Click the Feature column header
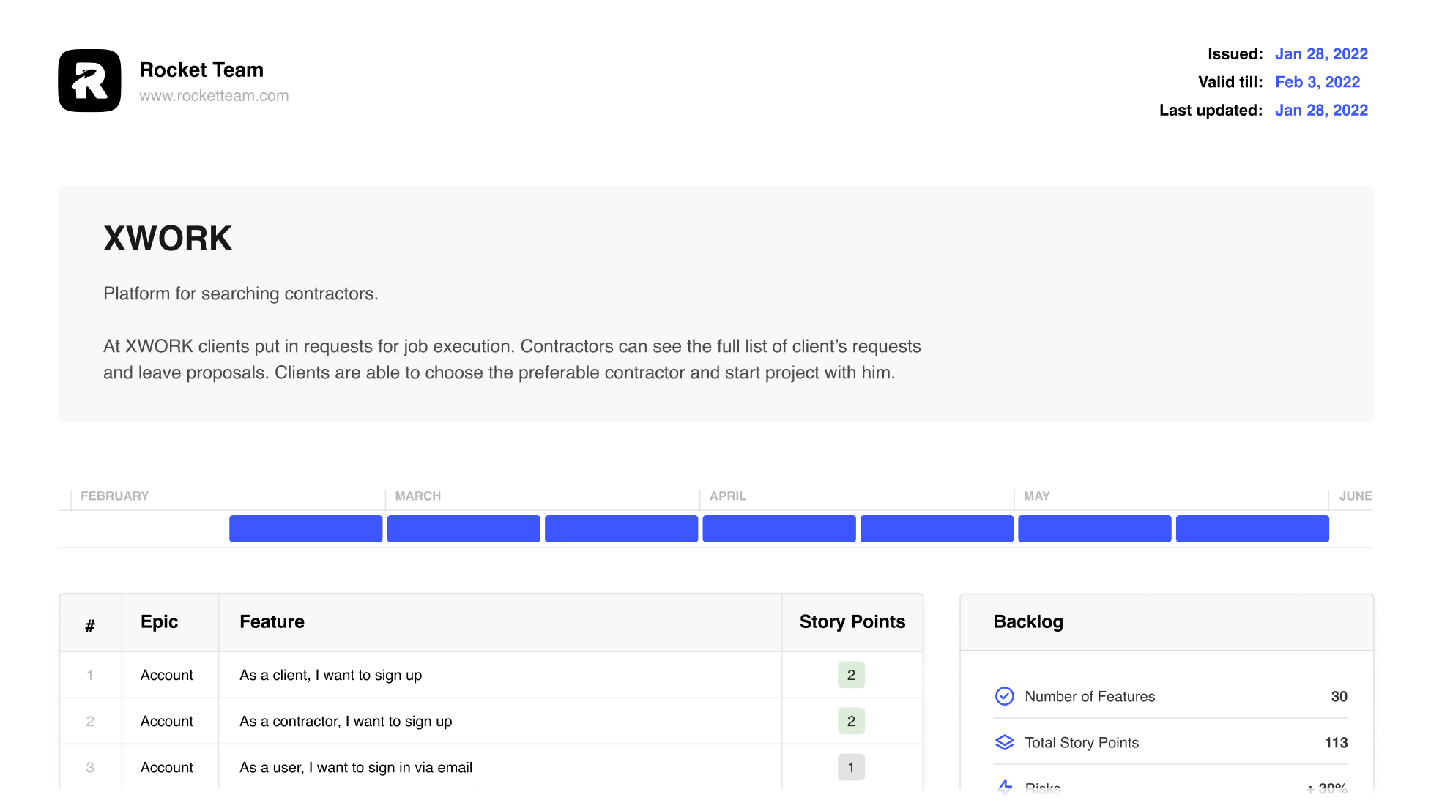1431x800 pixels. [x=272, y=622]
